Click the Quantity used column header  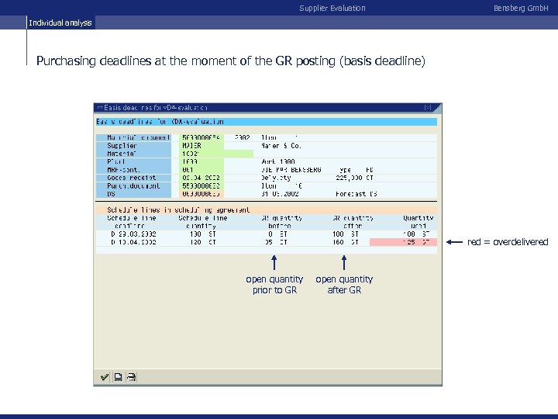(x=418, y=222)
